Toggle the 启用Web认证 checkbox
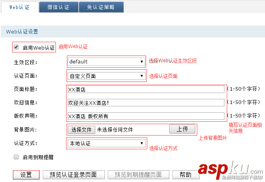 (16, 47)
